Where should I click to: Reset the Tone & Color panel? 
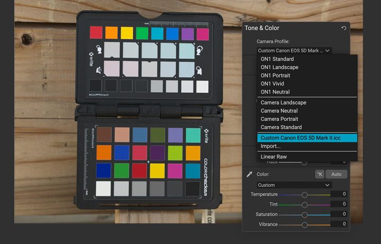tap(343, 28)
